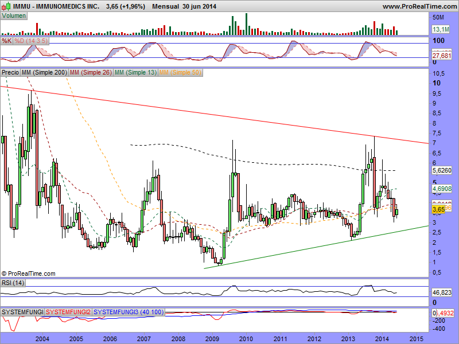The image size is (459, 344).
Task: Click the 27,681 stochastic value tag
Action: tap(442, 56)
